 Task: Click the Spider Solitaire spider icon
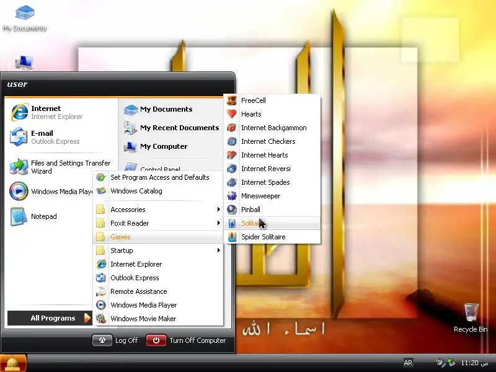pos(232,237)
